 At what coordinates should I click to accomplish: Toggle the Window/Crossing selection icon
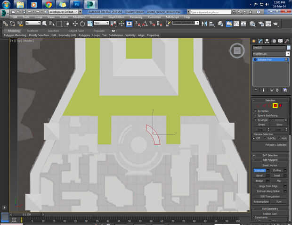(x=66, y=24)
